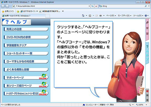Click the Back navigation button
The width and height of the screenshot is (151, 107).
tap(3, 6)
